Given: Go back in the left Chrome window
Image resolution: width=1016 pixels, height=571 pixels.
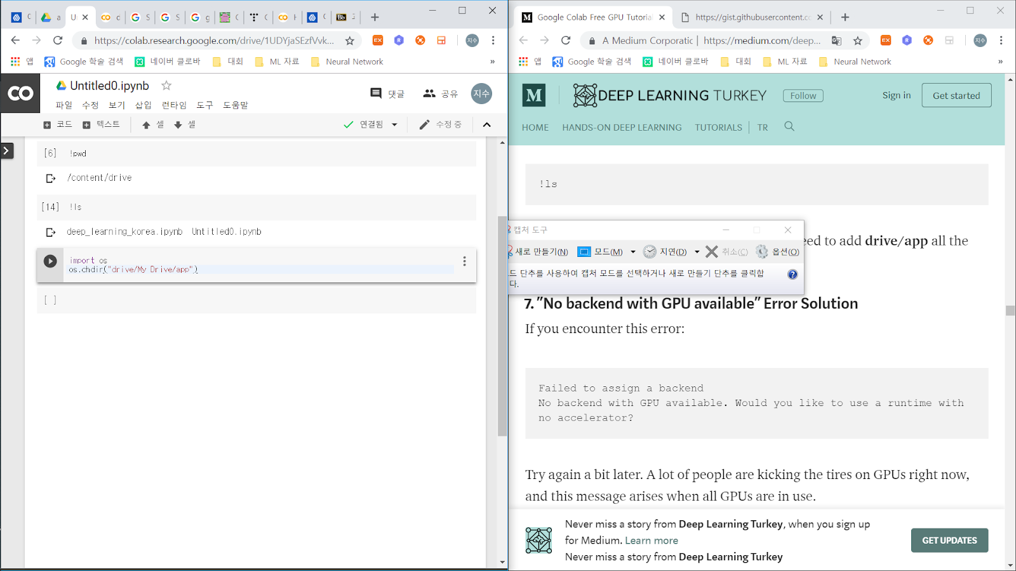Looking at the screenshot, I should [15, 40].
